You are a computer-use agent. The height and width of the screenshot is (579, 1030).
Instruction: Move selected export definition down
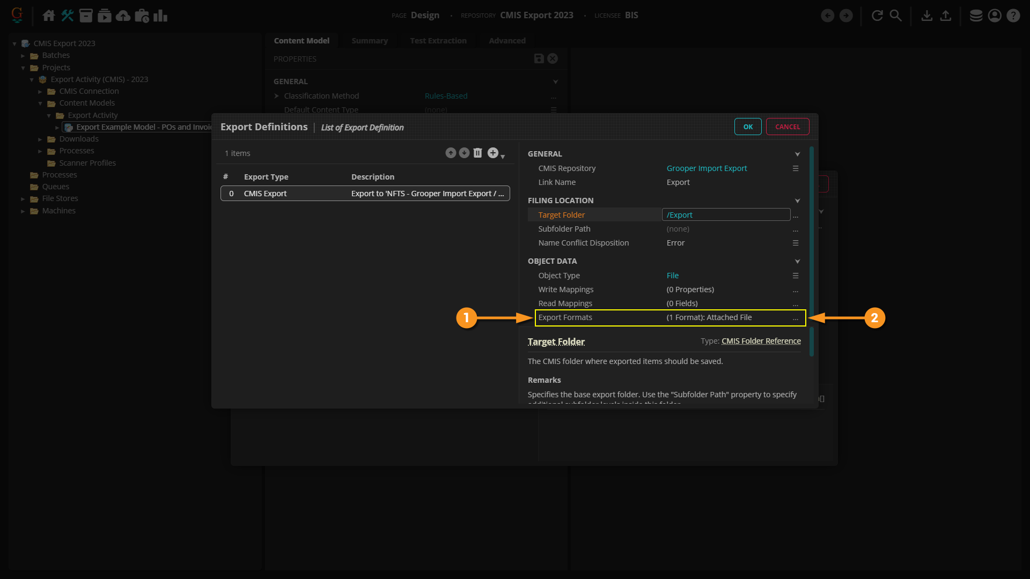pos(464,153)
